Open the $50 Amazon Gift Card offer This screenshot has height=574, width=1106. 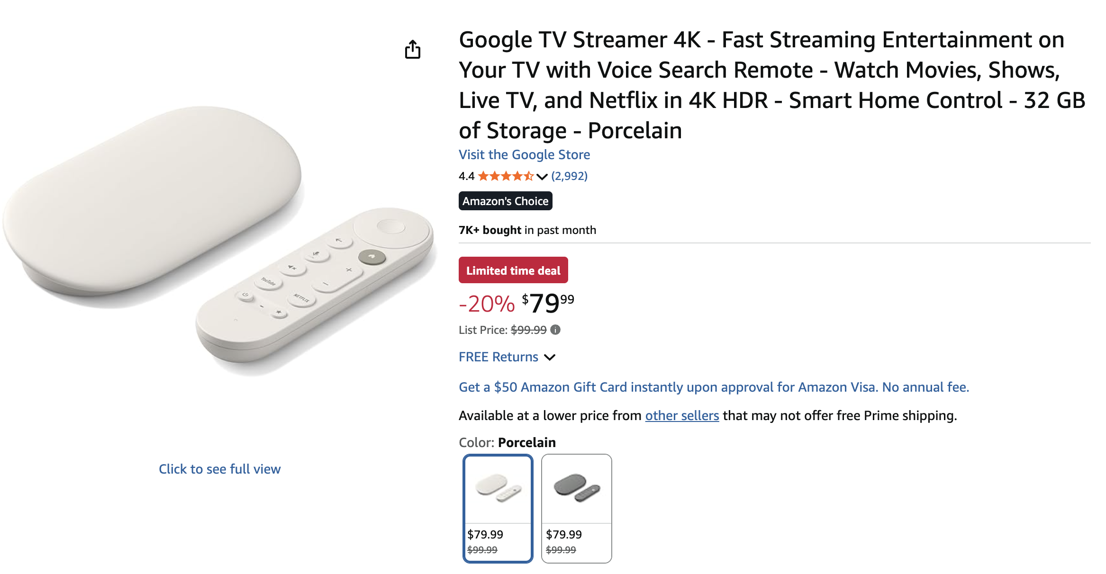pyautogui.click(x=714, y=387)
